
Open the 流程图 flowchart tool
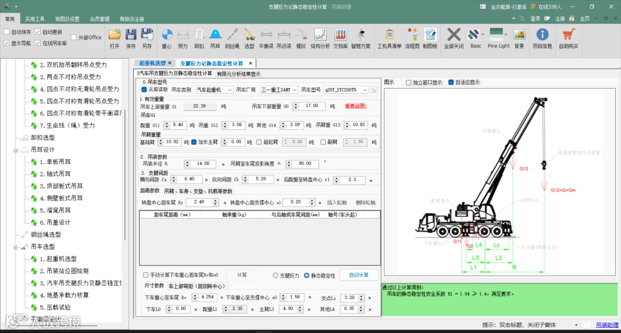(x=412, y=39)
